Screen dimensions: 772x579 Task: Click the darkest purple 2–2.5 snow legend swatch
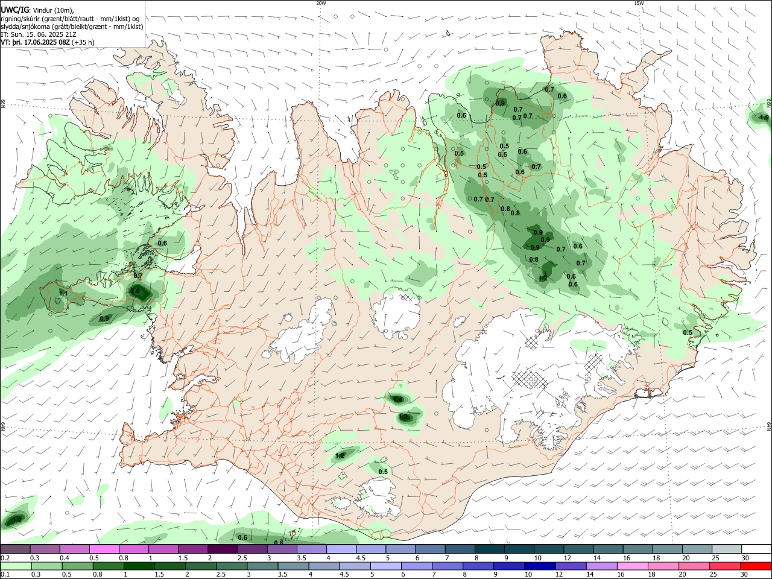(222, 549)
